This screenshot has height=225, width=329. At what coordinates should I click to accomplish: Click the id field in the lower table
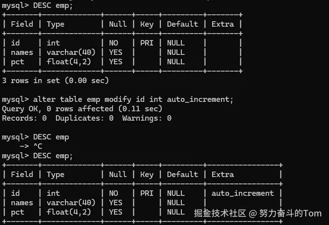[x=15, y=193]
